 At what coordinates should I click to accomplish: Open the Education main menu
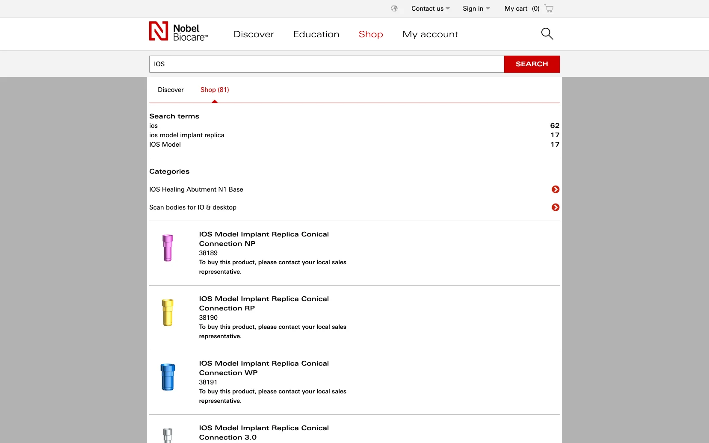316,34
